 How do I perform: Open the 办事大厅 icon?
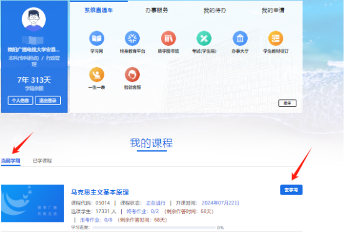point(240,39)
